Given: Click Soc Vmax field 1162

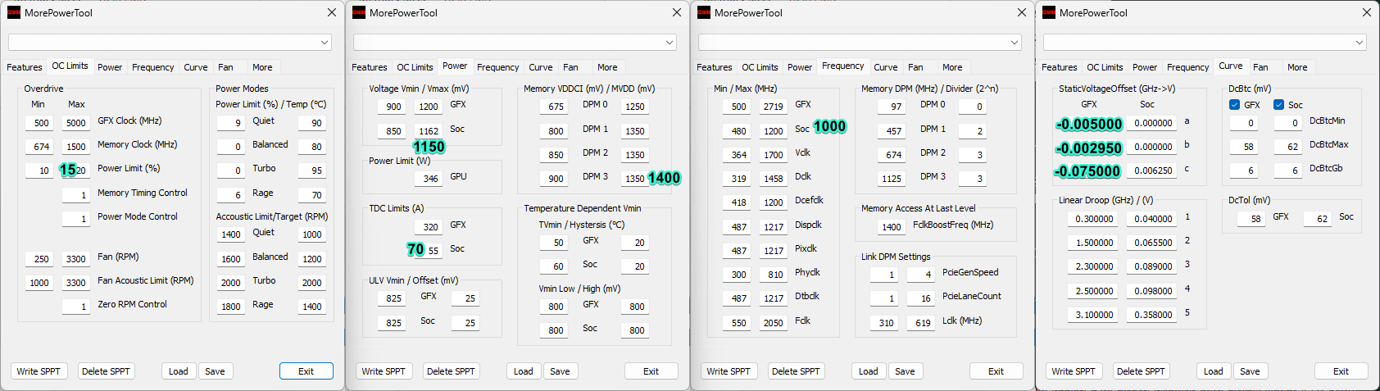Looking at the screenshot, I should point(429,131).
